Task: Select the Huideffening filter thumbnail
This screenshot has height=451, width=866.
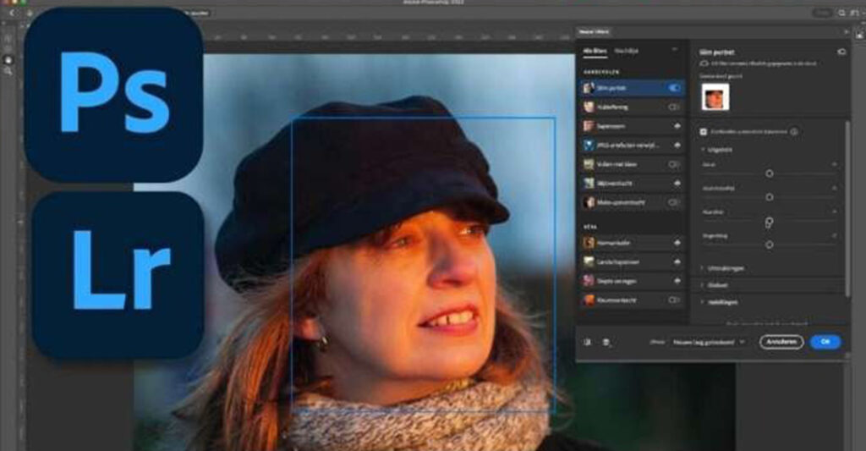Action: point(589,107)
